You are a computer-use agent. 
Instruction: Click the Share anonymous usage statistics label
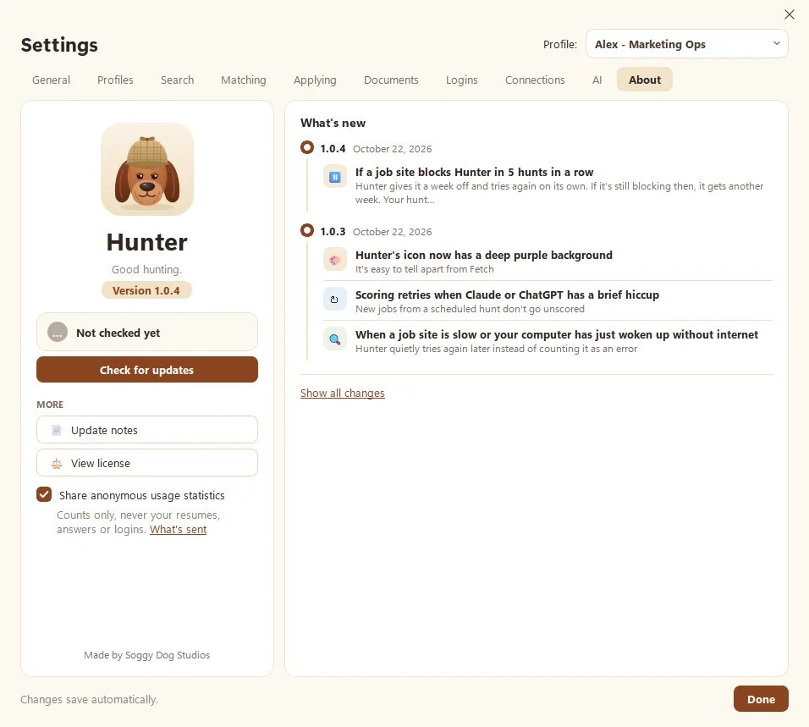pos(142,495)
